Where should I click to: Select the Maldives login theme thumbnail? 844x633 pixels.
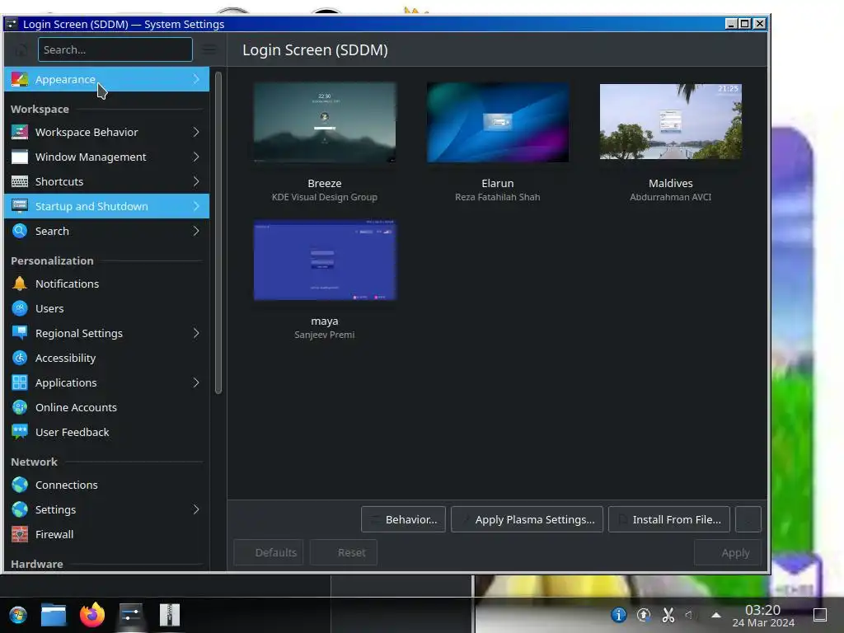pyautogui.click(x=671, y=122)
